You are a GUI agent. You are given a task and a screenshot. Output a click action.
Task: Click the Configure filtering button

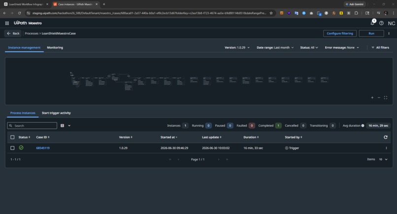[x=340, y=34]
